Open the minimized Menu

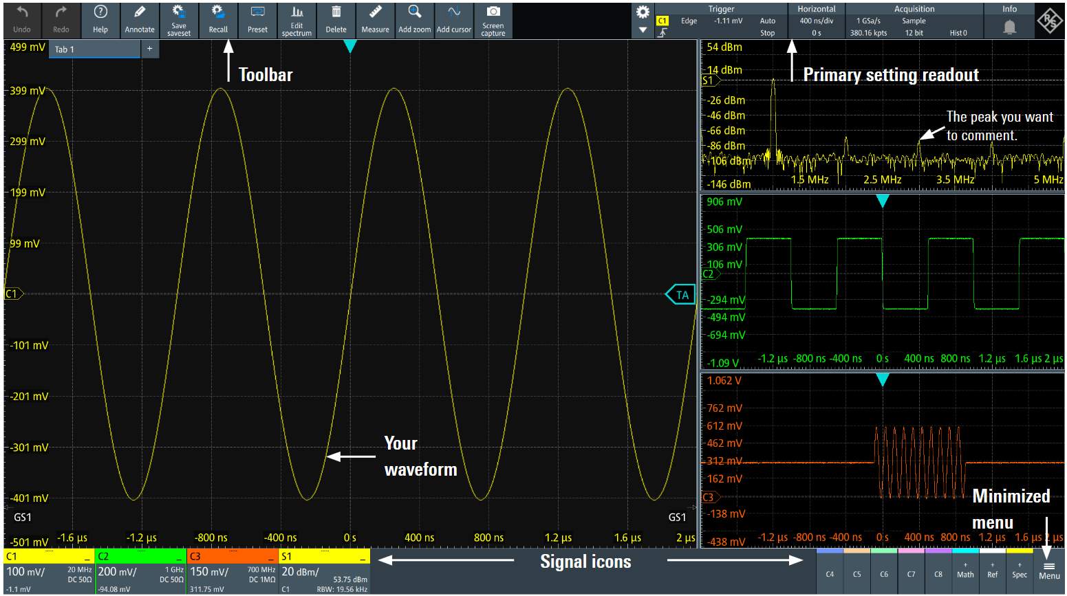pyautogui.click(x=1049, y=571)
